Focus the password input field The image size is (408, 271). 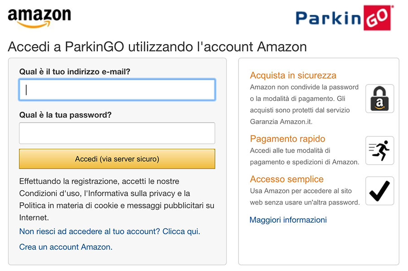pos(117,133)
